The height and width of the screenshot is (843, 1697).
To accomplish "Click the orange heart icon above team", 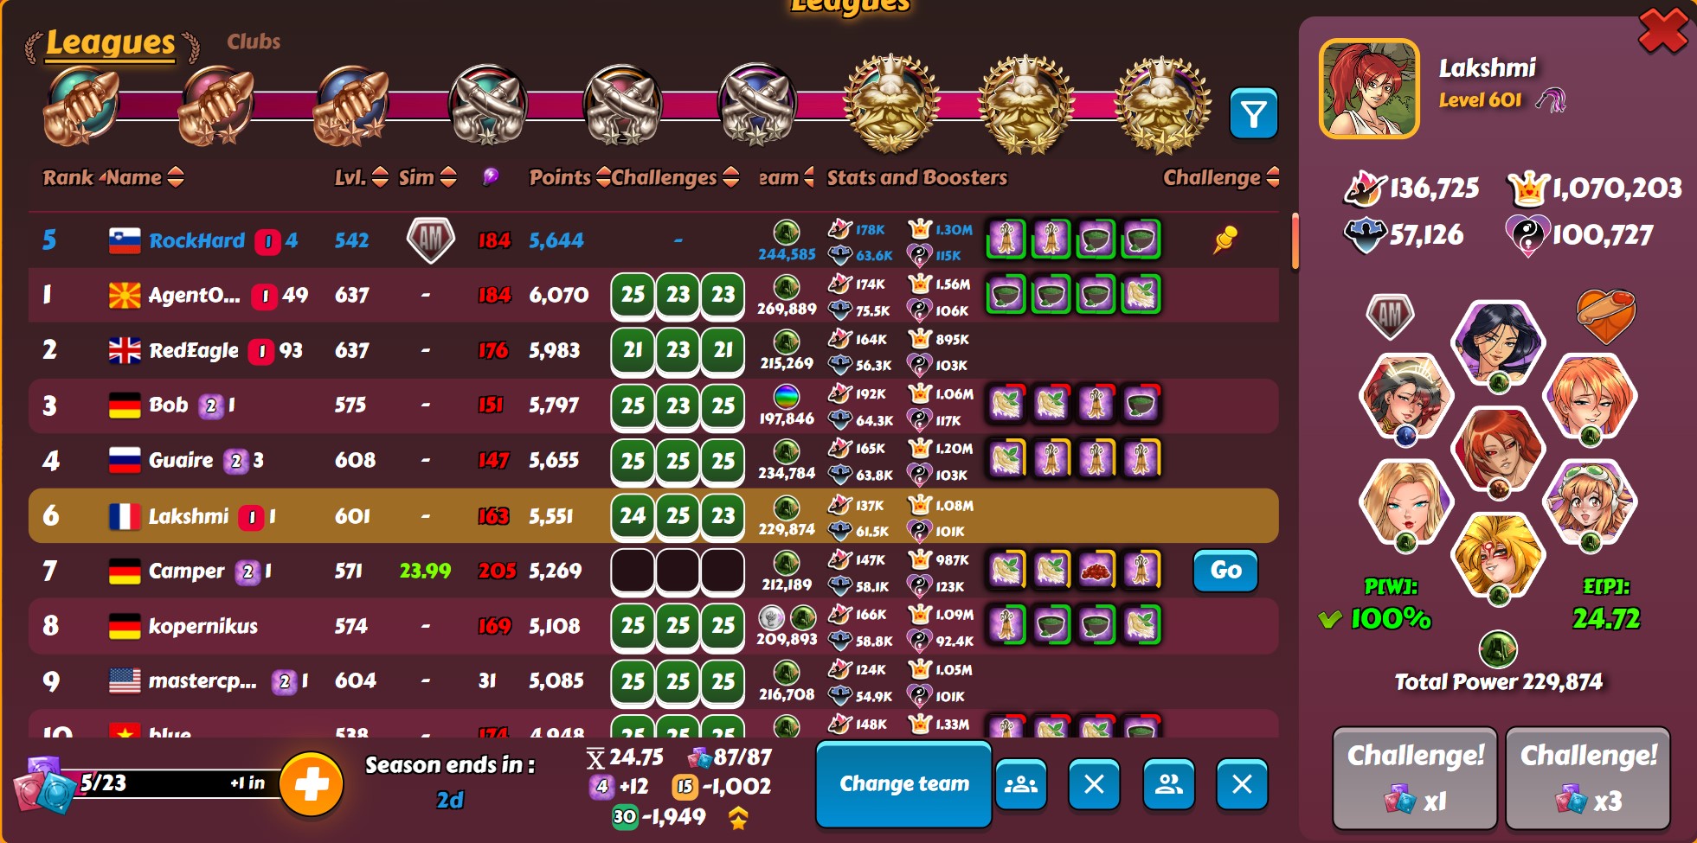I will [1606, 315].
